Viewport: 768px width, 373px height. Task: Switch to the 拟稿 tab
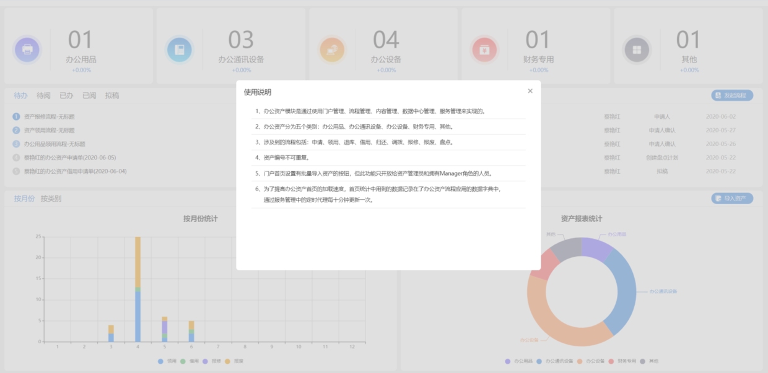click(112, 95)
